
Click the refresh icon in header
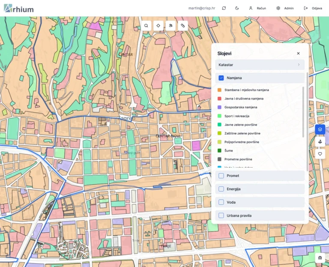(x=224, y=8)
